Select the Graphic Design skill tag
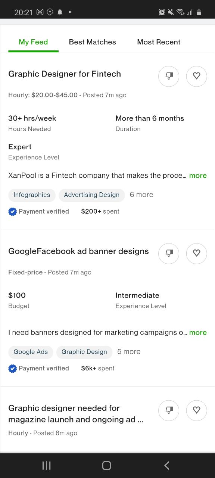The width and height of the screenshot is (215, 478). pyautogui.click(x=84, y=352)
